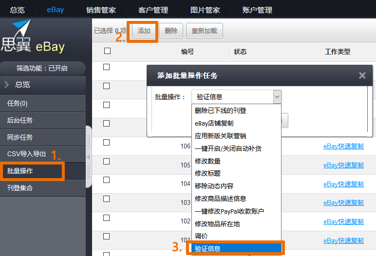Select 应用新版关联营销 option
Viewport: 376px width, 256px height.
[236, 136]
